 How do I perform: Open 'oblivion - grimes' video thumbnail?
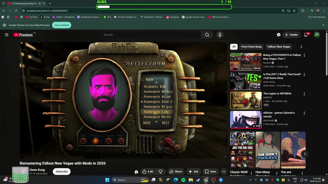click(x=246, y=119)
